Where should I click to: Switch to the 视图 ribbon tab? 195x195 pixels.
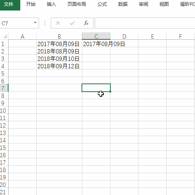164,4
